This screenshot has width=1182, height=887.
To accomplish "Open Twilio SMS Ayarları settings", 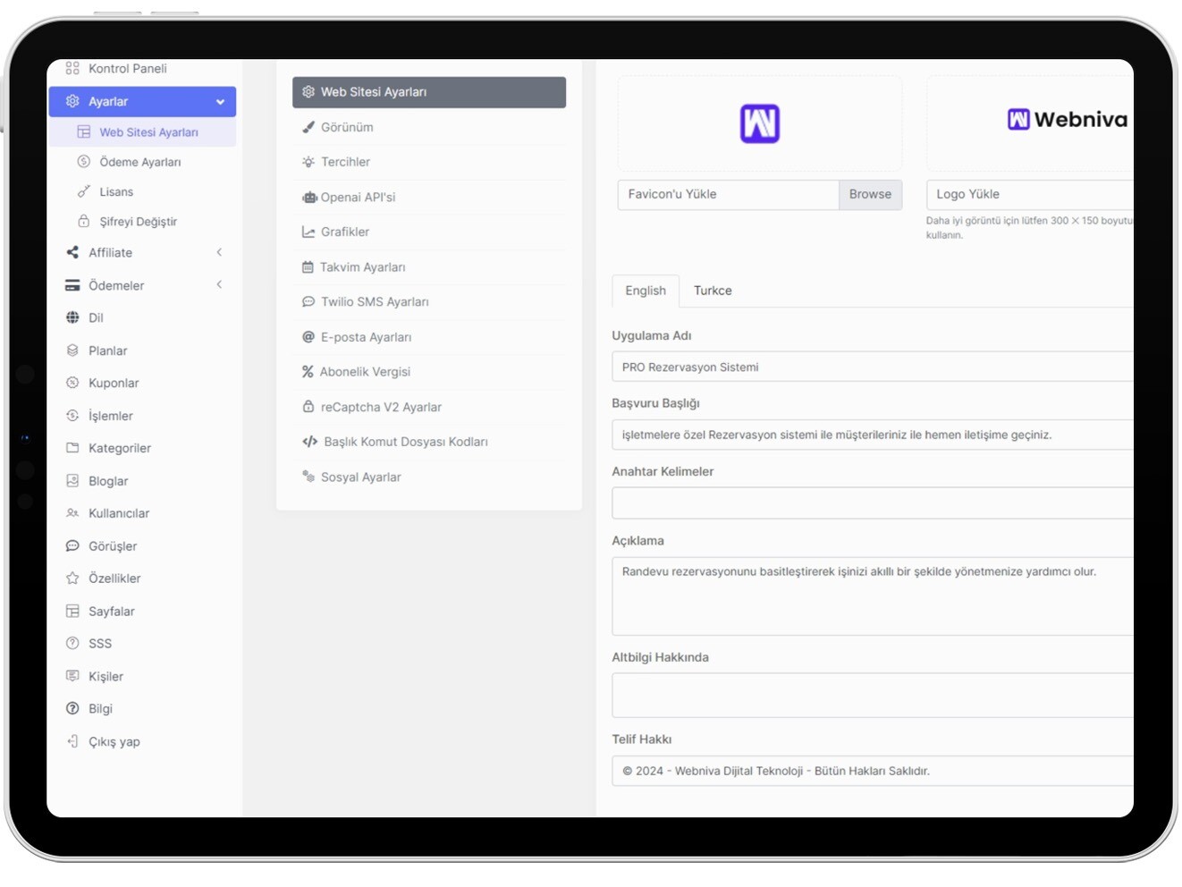I will (x=375, y=302).
